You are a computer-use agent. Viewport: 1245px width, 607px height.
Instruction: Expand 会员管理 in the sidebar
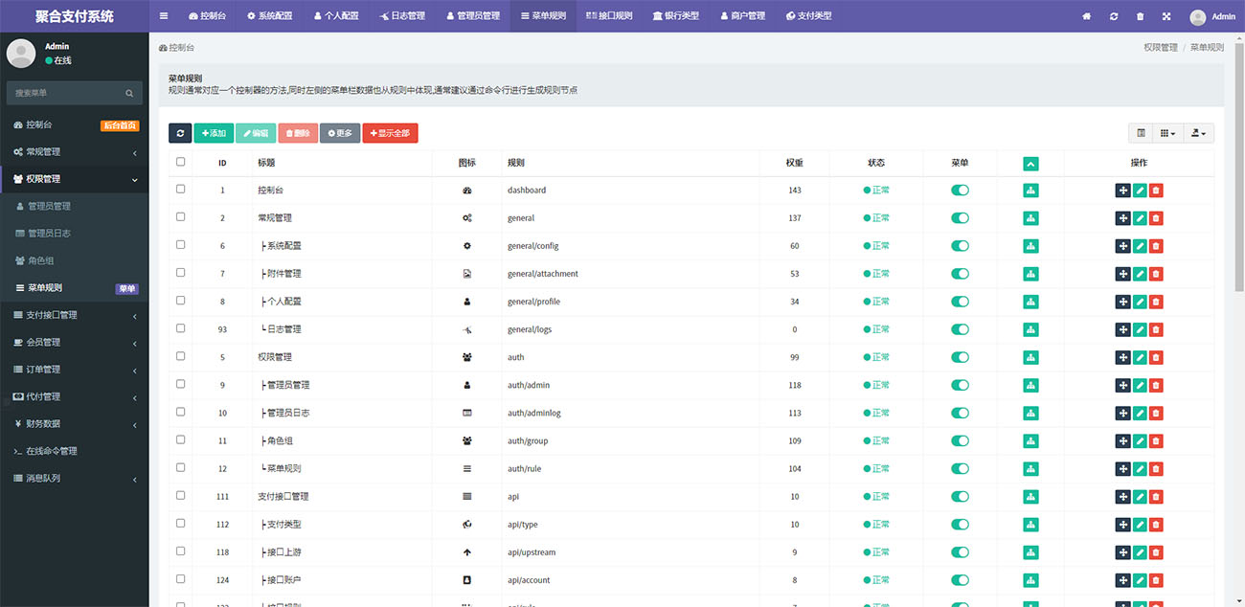click(75, 342)
